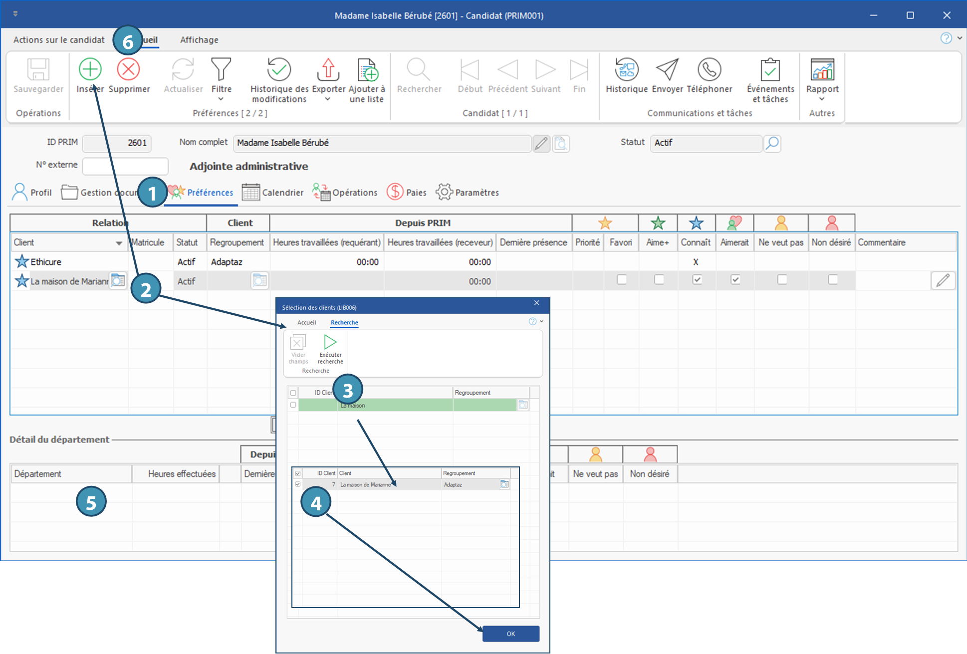
Task: Open Événements et tâches
Action: click(x=770, y=69)
